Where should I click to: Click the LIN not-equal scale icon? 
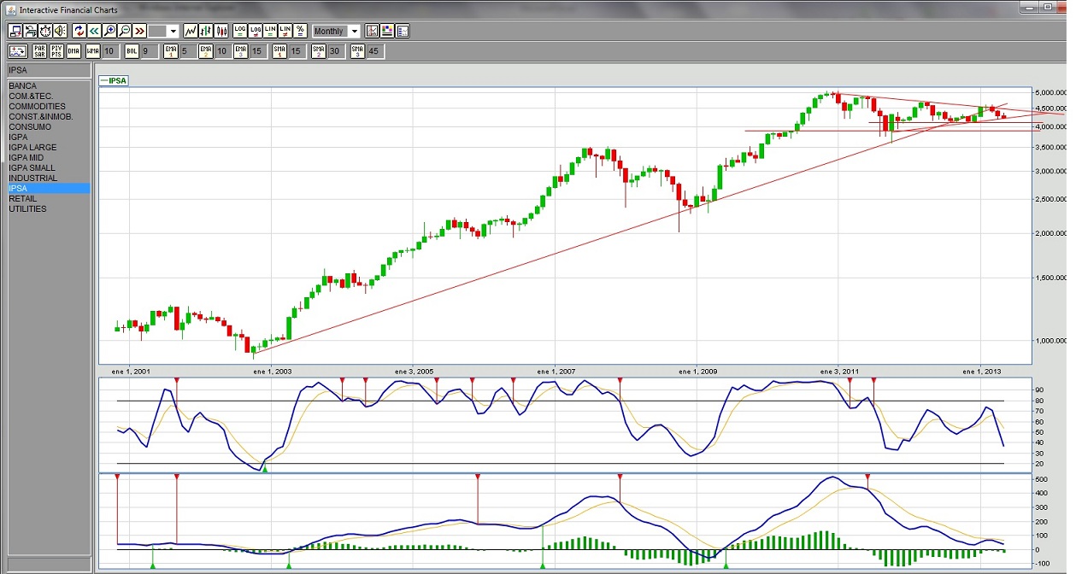(x=285, y=31)
